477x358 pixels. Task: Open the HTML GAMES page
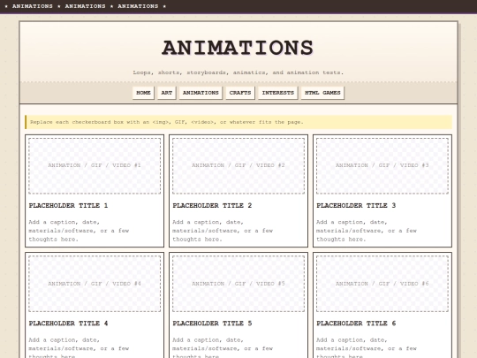(322, 93)
